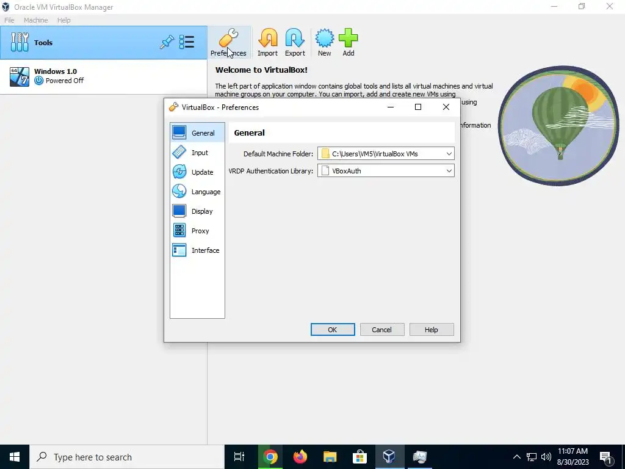This screenshot has height=469, width=625.
Task: Click the network tray icon
Action: (532, 457)
